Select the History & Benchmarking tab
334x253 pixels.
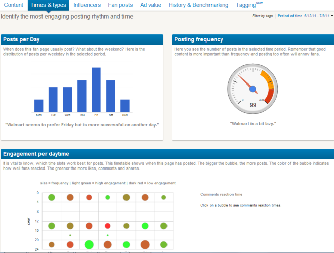coord(198,5)
